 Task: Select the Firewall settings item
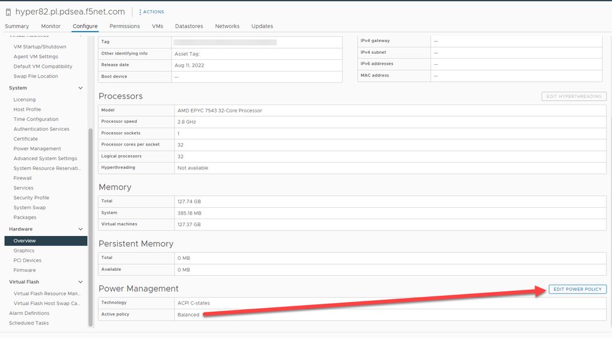pyautogui.click(x=24, y=178)
